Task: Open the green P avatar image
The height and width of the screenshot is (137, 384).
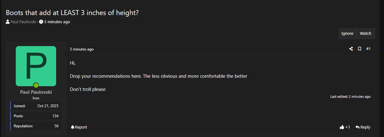Action: pyautogui.click(x=36, y=66)
